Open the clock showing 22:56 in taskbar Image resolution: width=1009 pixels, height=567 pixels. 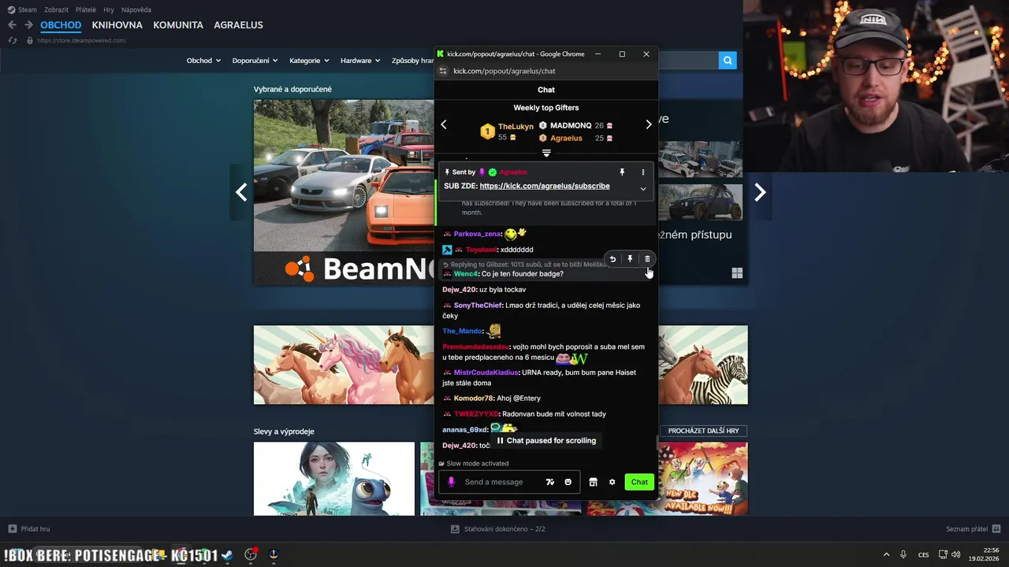click(x=985, y=554)
